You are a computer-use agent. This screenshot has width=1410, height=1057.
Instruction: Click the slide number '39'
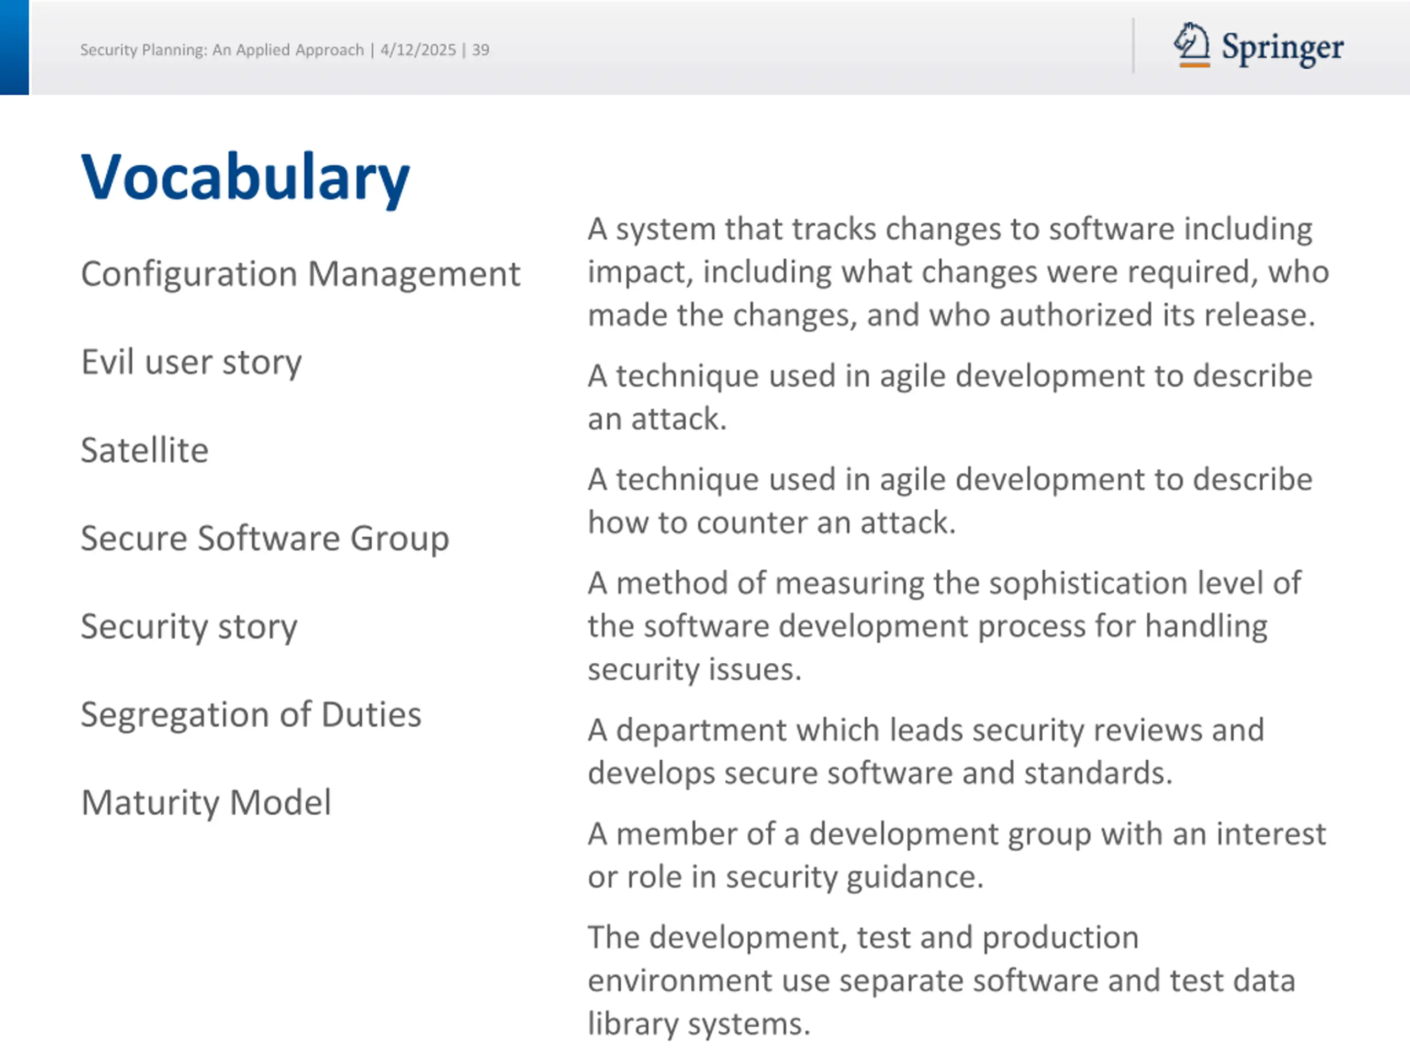[481, 50]
